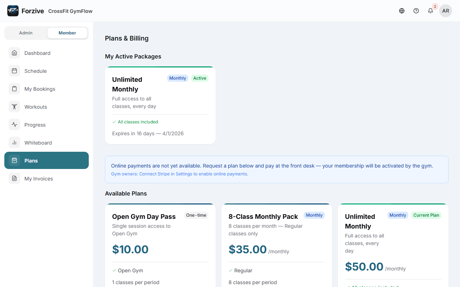Viewport: 460px width, 287px height.
Task: Open the language globe icon
Action: pyautogui.click(x=401, y=11)
